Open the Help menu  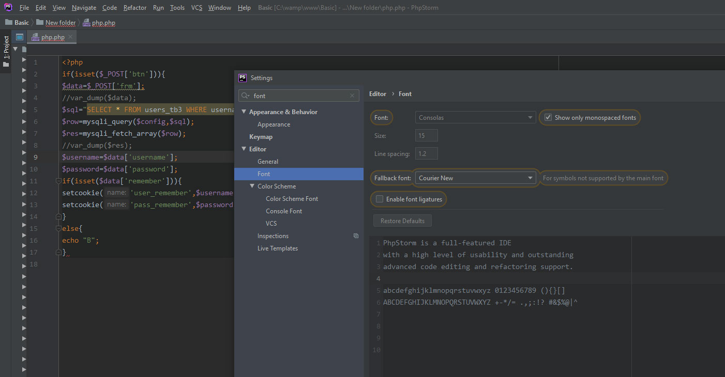(244, 8)
